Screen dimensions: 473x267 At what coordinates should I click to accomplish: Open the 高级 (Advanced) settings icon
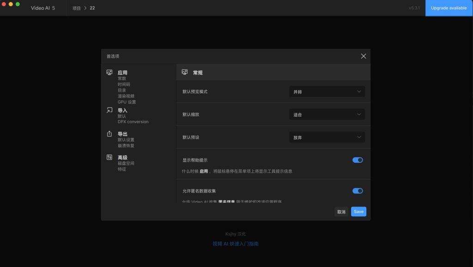tap(109, 157)
